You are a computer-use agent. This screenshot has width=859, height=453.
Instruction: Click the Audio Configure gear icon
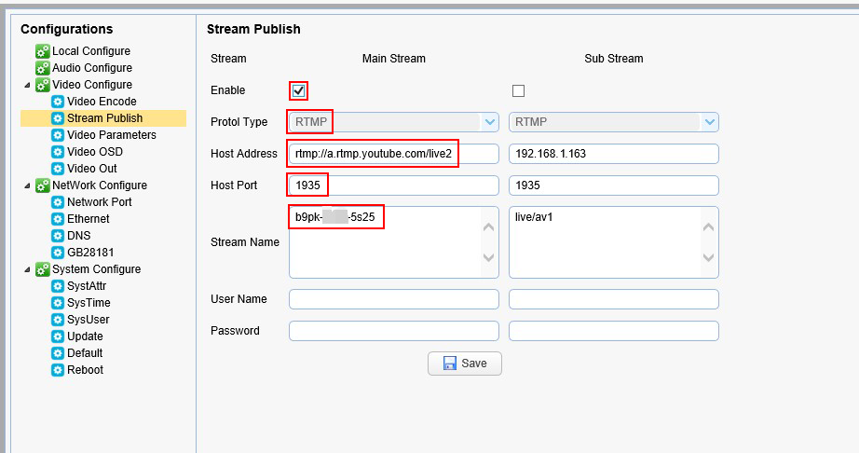tap(43, 68)
